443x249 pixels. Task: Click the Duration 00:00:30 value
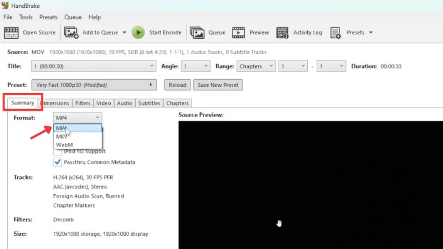click(x=391, y=66)
